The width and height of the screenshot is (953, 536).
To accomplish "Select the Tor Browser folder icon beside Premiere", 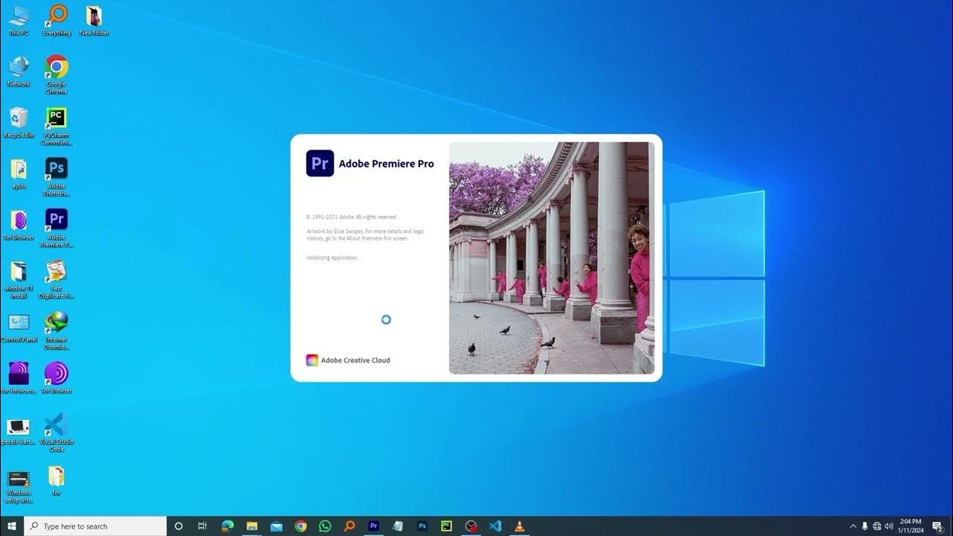I will click(x=19, y=225).
